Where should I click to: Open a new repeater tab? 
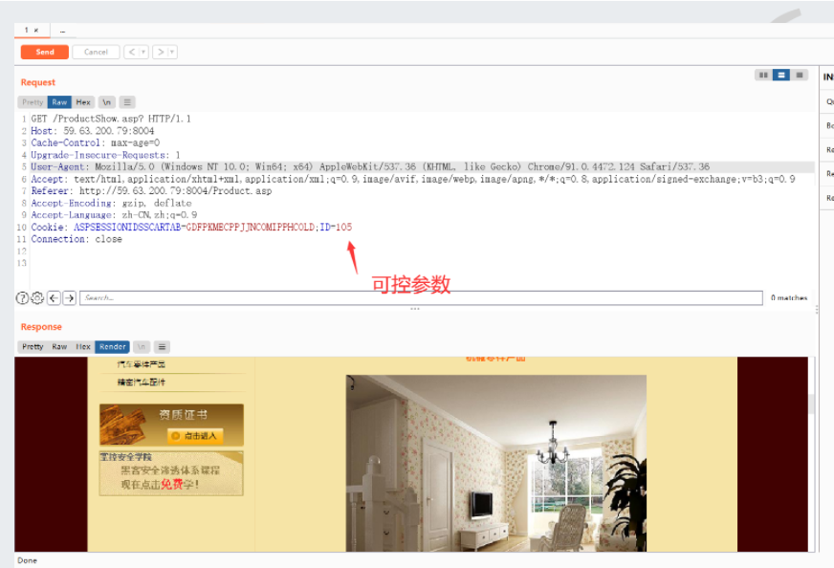62,31
